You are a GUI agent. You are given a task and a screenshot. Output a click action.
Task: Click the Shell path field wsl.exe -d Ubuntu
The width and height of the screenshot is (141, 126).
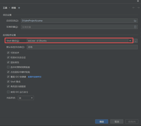(x=78, y=41)
